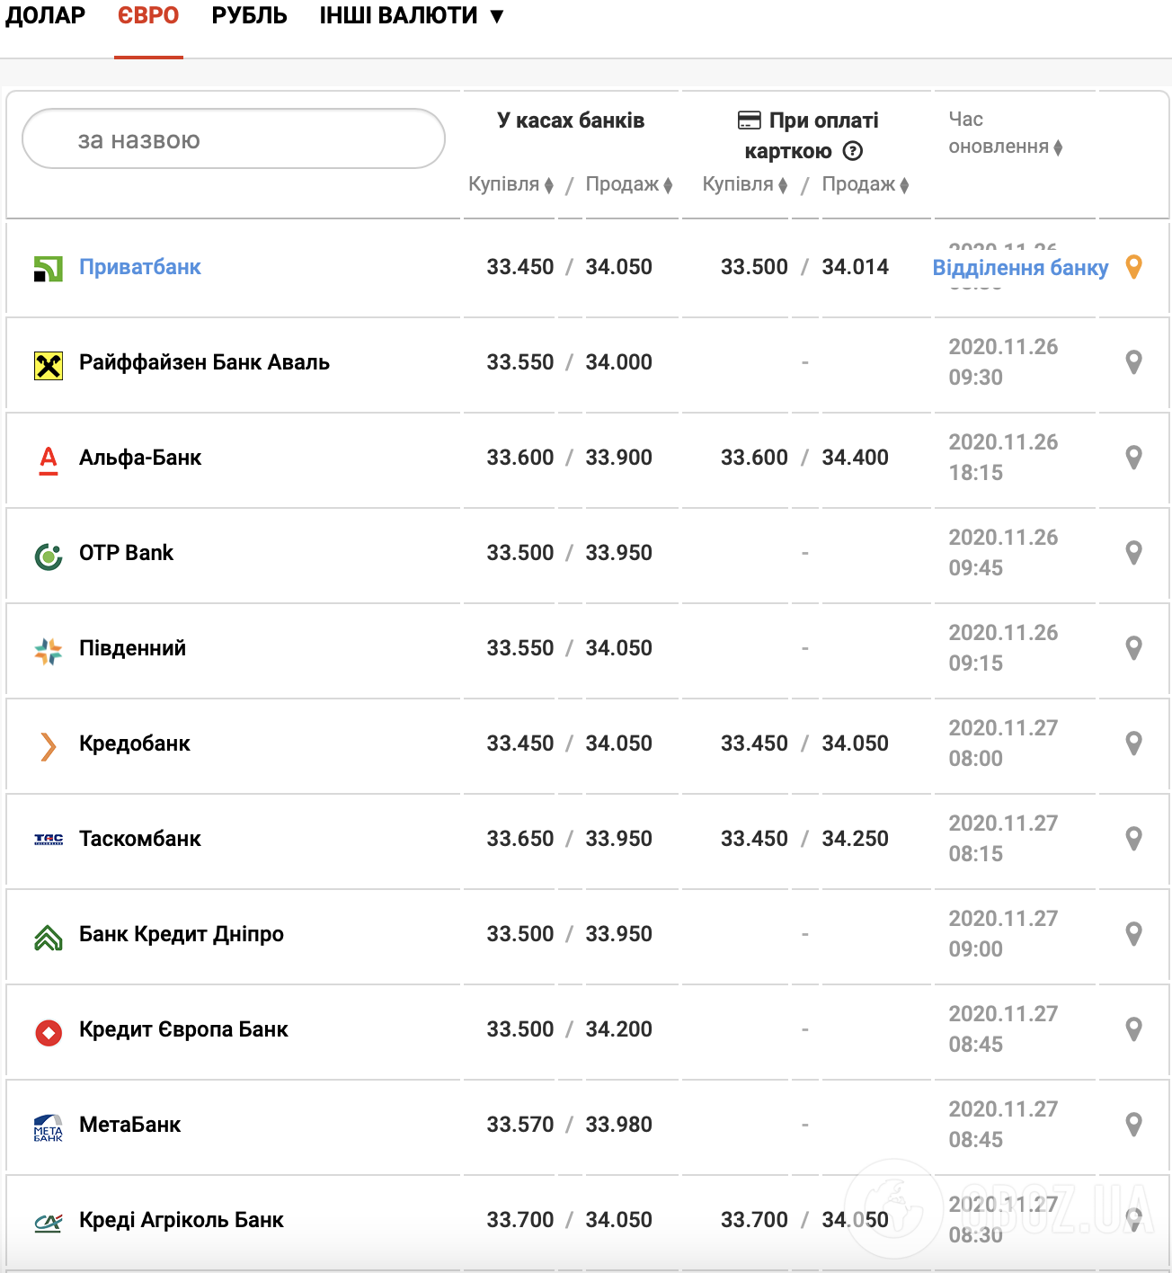Click the Райффайзен Банк Аваль logo
The height and width of the screenshot is (1273, 1172).
(49, 366)
